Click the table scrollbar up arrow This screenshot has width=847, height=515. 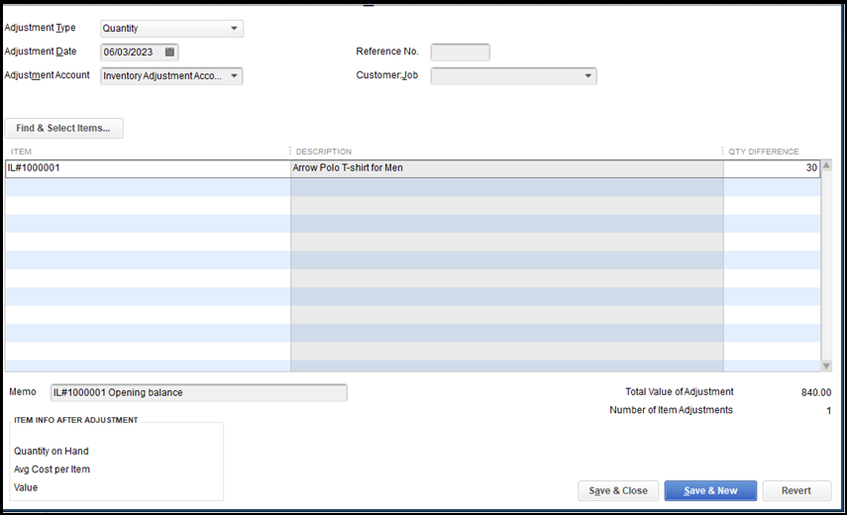tap(826, 165)
